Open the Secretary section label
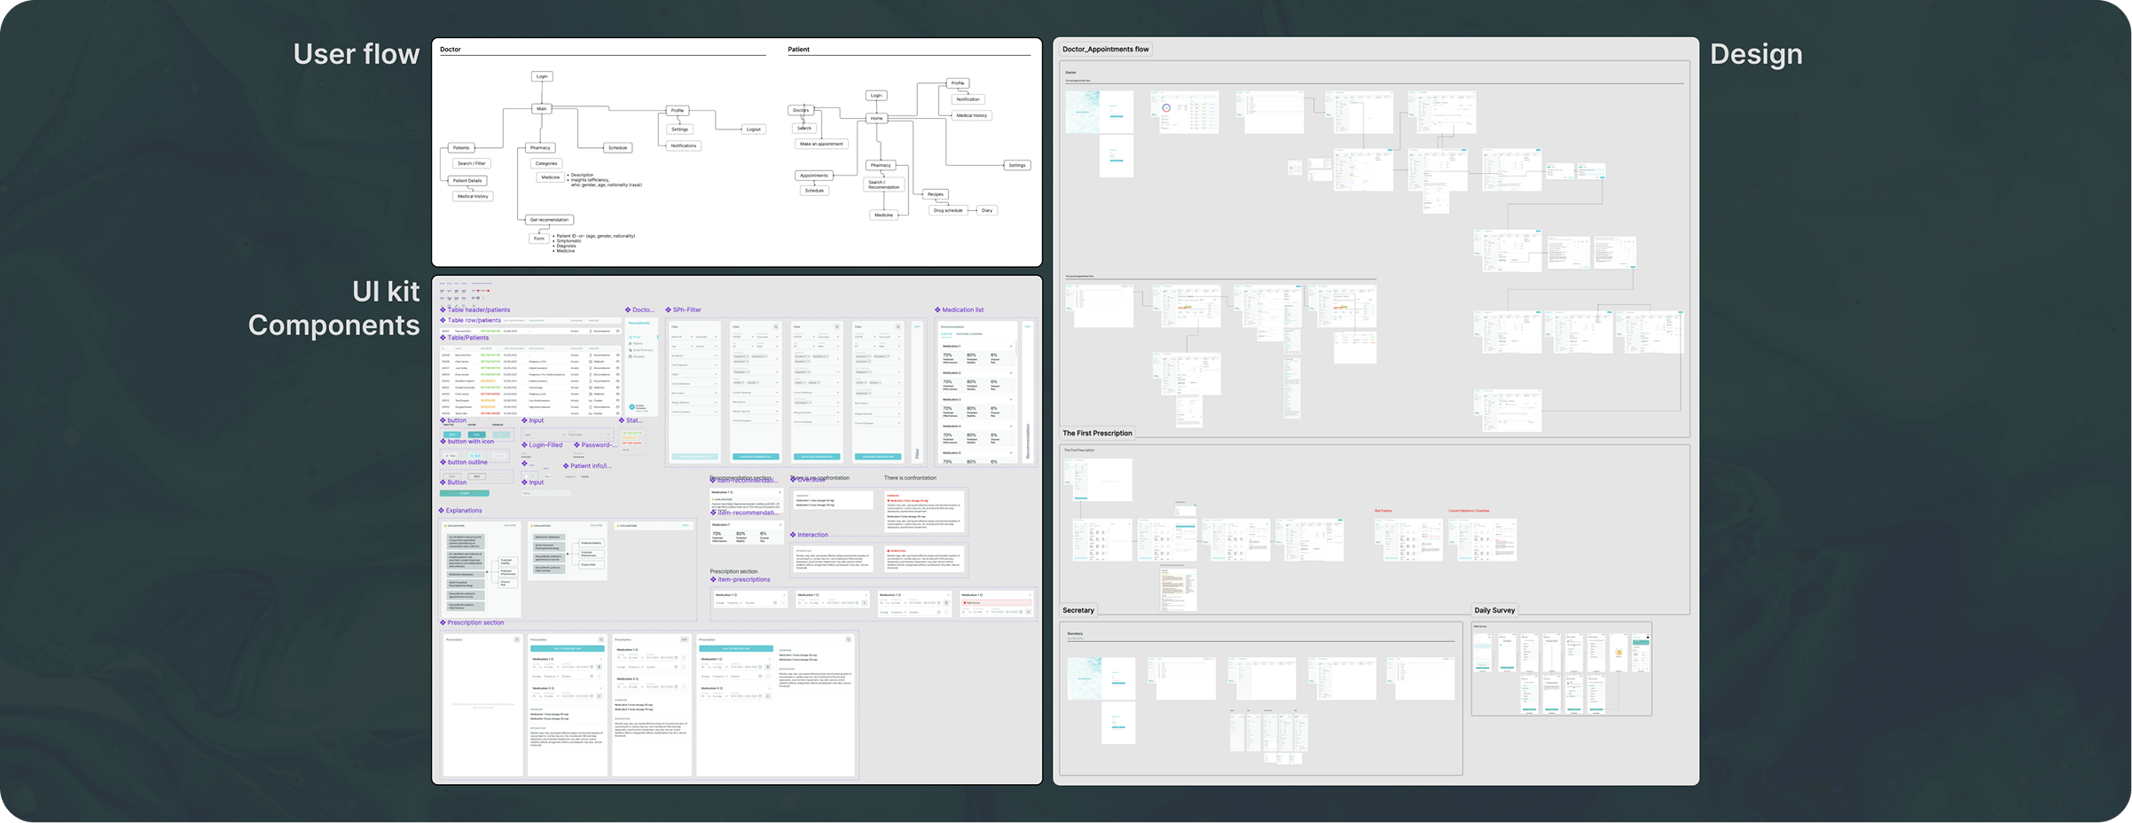The image size is (2132, 823). pos(1078,611)
